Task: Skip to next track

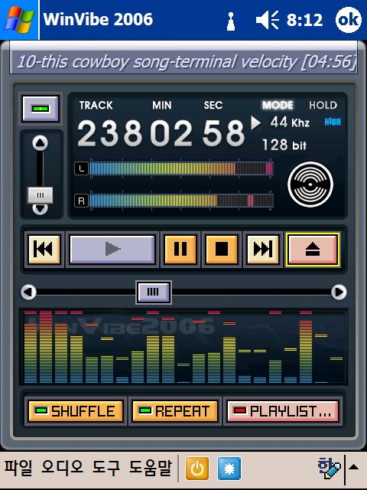Action: click(x=263, y=249)
